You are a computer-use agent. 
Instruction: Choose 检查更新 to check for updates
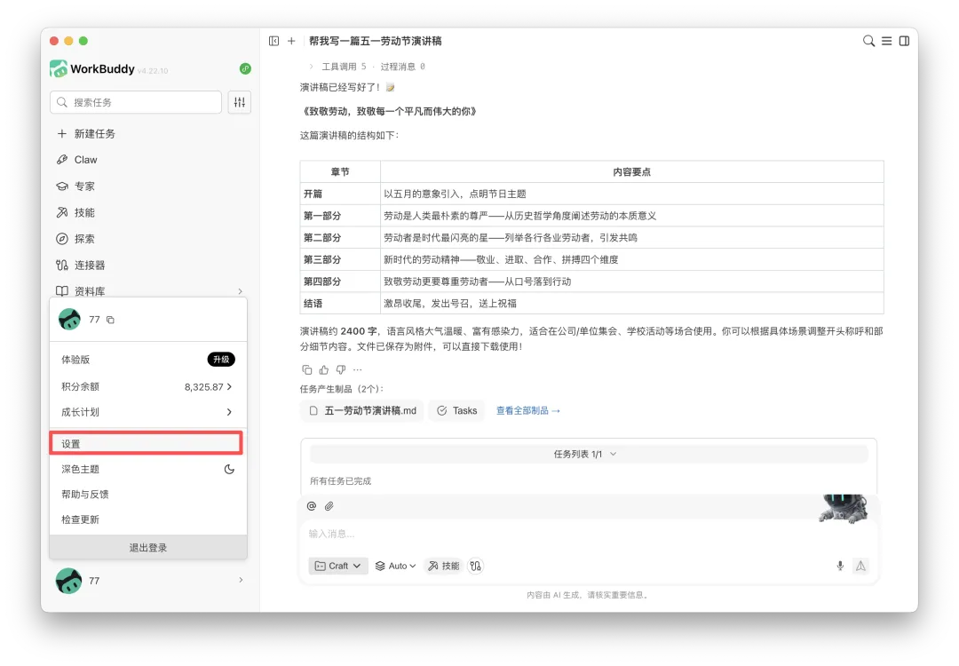point(148,519)
